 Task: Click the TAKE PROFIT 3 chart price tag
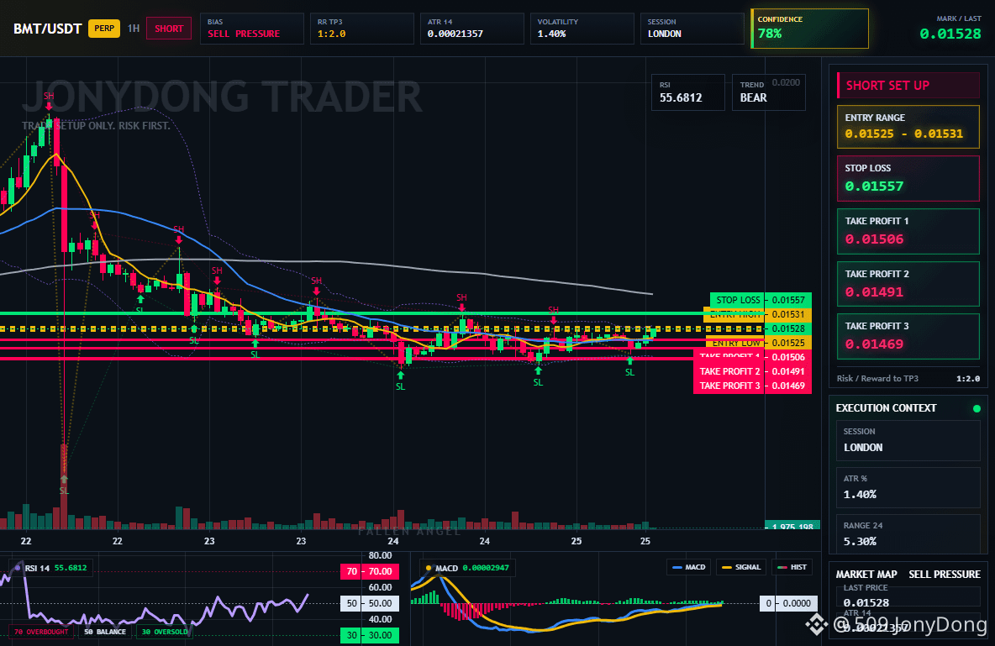click(753, 386)
